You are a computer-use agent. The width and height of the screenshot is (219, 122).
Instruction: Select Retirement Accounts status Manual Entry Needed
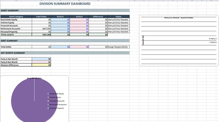[119, 29]
